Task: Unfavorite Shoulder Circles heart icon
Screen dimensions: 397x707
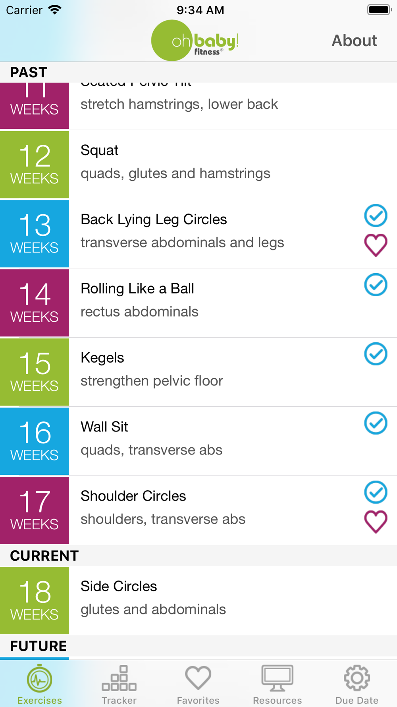Action: point(376,522)
